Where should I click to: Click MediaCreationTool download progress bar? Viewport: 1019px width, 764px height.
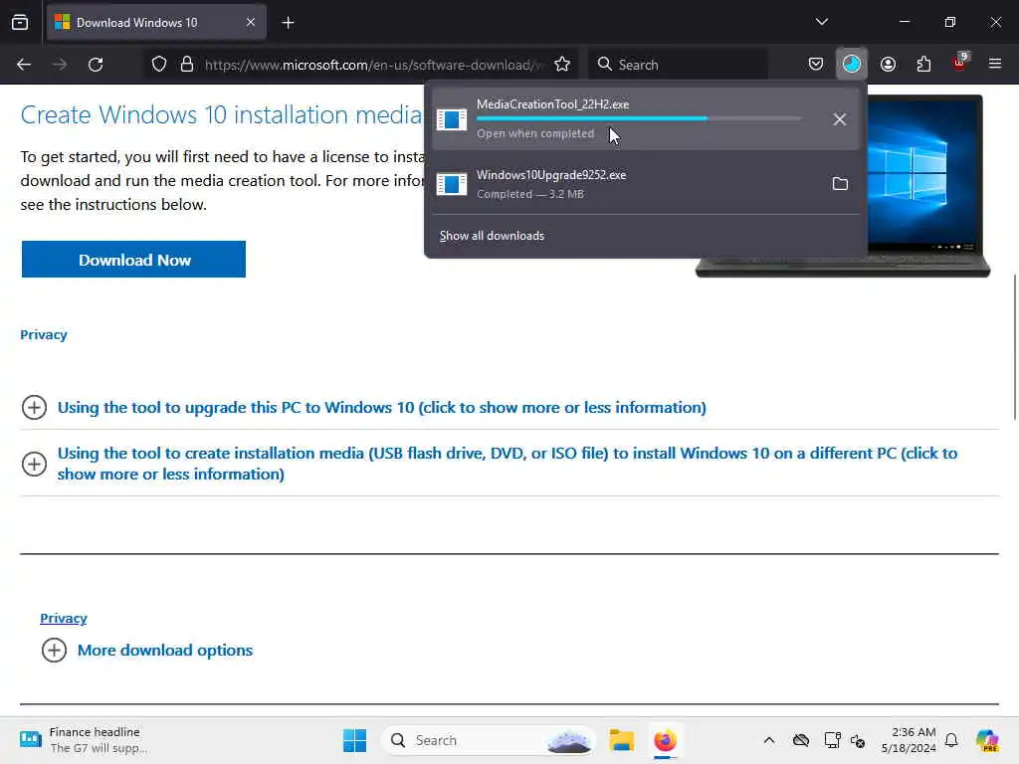[640, 118]
